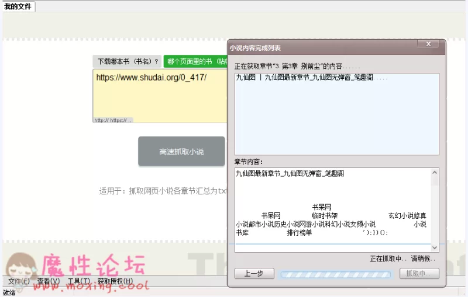Click the 上一步 button in the dialog

254,273
